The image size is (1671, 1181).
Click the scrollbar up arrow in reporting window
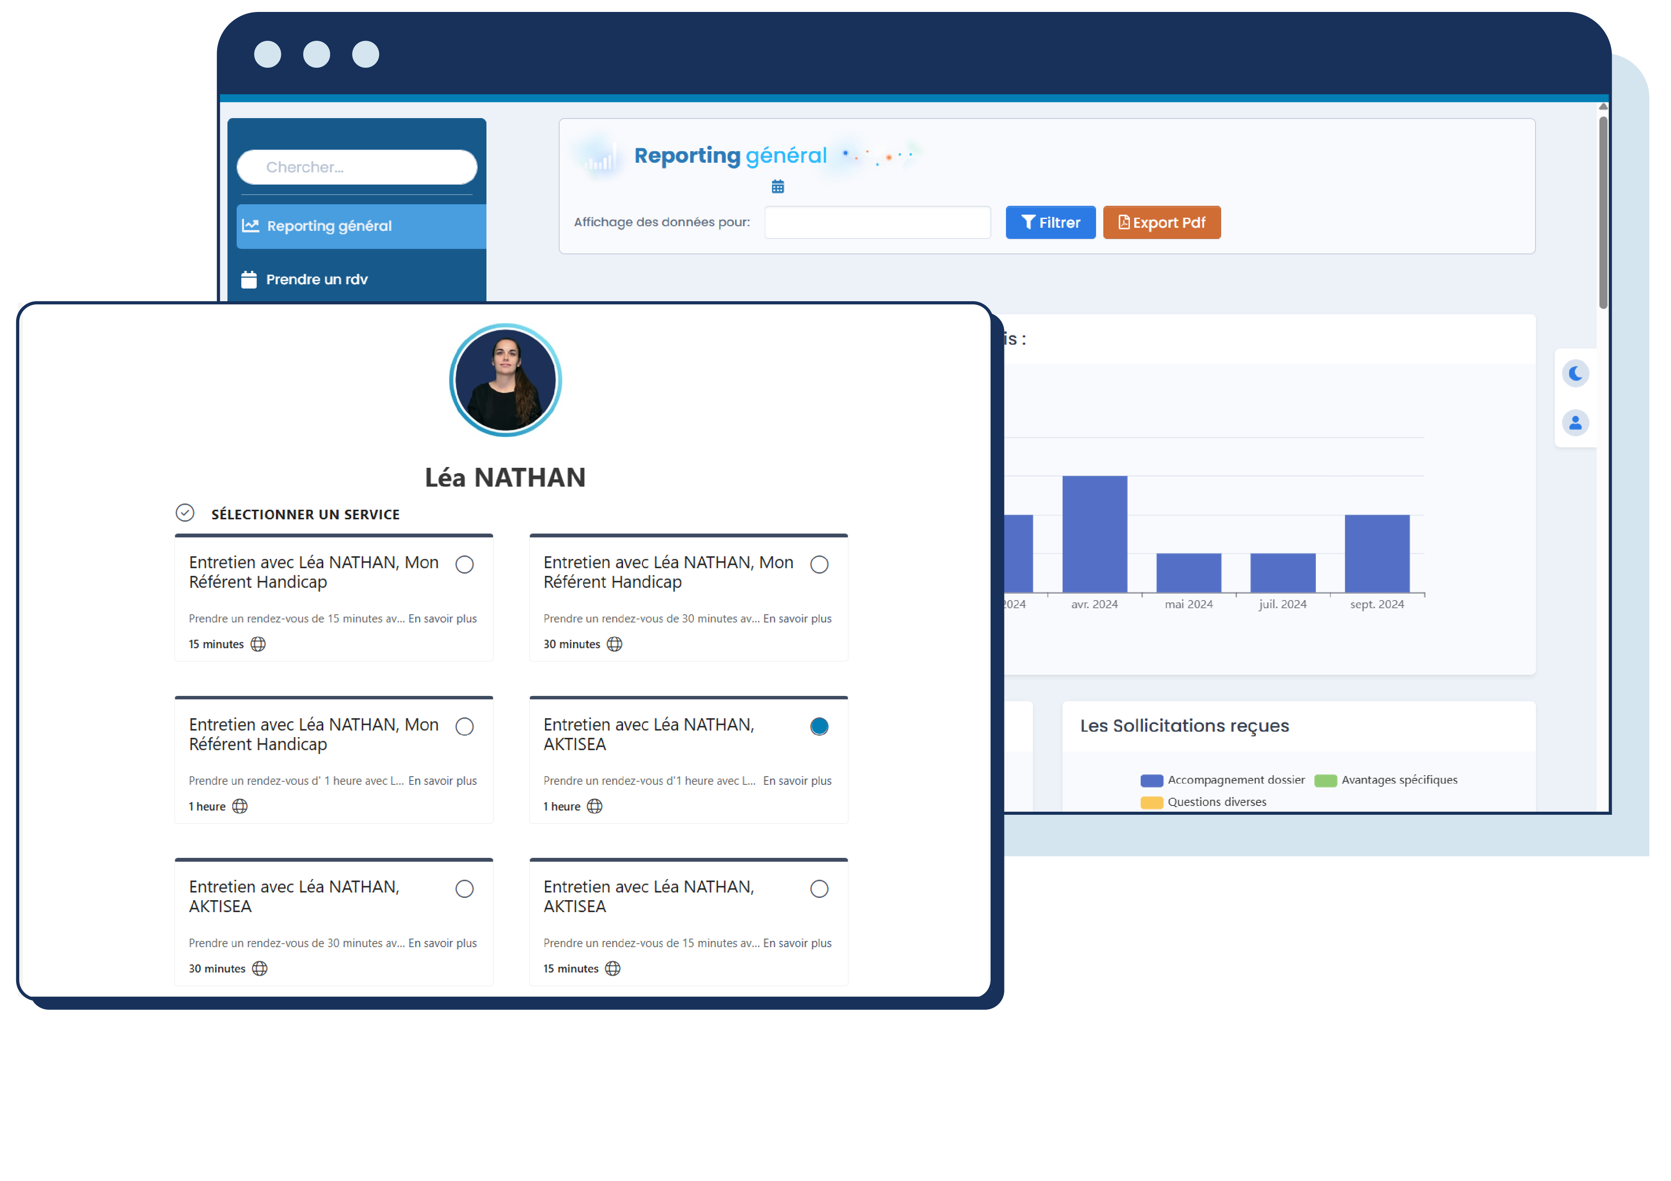pos(1602,108)
